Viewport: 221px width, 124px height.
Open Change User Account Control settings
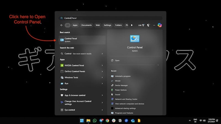tap(82, 103)
